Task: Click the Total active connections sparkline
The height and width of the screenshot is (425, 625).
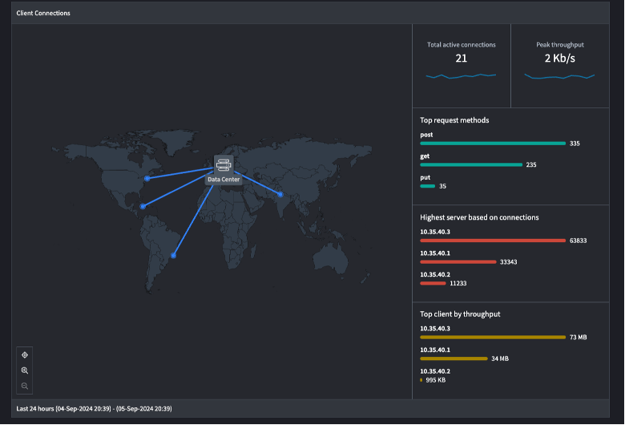Action: tap(461, 76)
